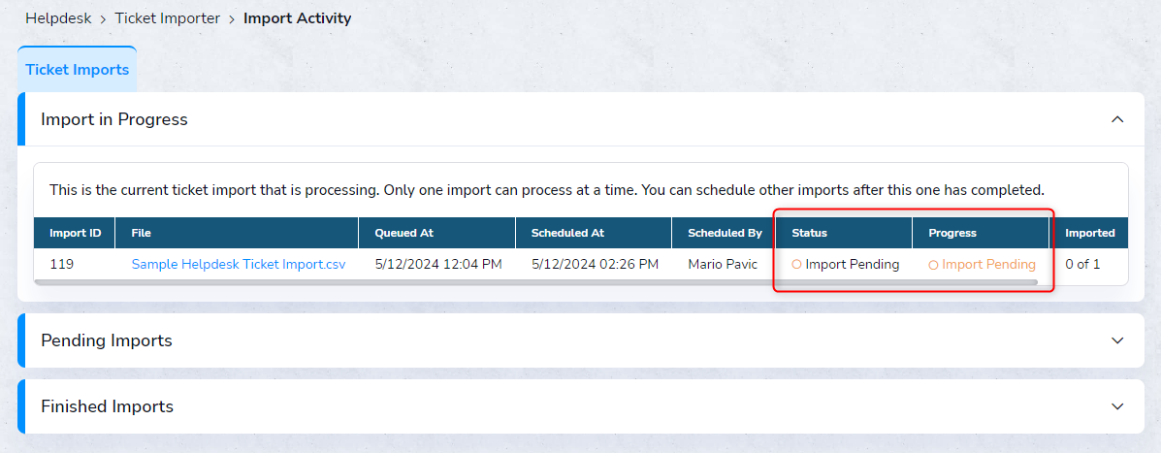Sort by Scheduled By column header

725,233
